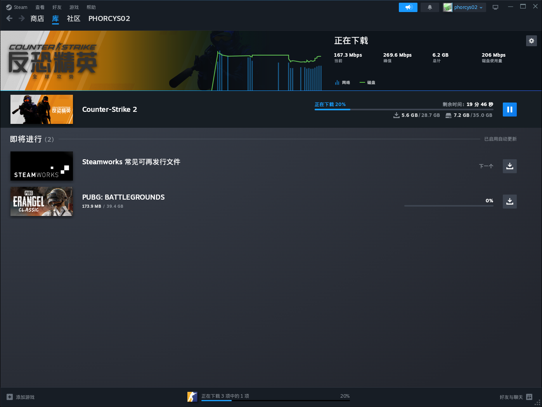The width and height of the screenshot is (542, 407).
Task: Click the 正在下载 20% label
Action: click(330, 104)
